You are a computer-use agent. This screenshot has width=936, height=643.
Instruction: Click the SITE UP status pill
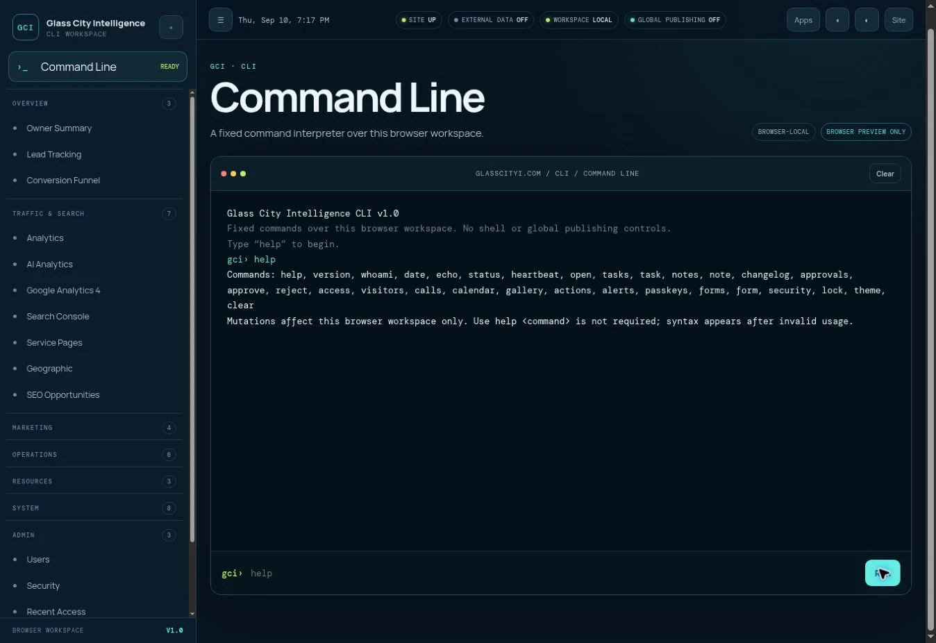pos(419,20)
